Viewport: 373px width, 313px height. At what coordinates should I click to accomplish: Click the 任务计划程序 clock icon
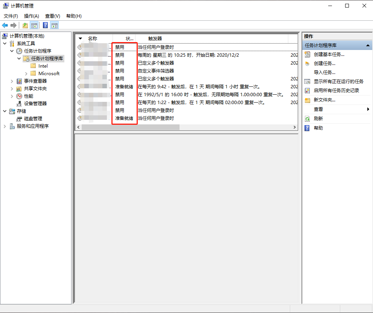(19, 51)
